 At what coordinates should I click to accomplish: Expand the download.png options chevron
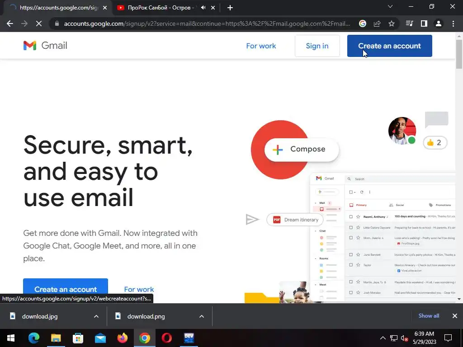click(201, 316)
